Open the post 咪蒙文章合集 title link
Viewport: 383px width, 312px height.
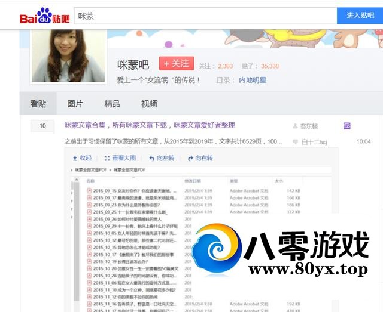coord(150,125)
